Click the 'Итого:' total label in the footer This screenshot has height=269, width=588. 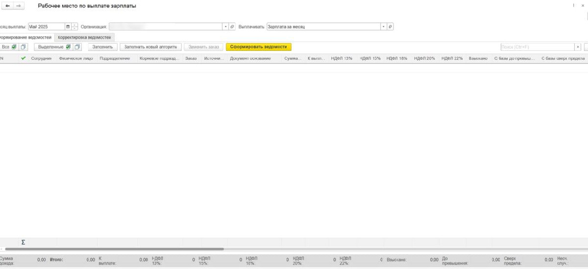pos(56,260)
